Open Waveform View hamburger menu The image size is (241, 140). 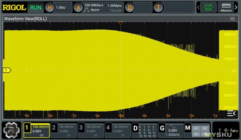click(232, 19)
